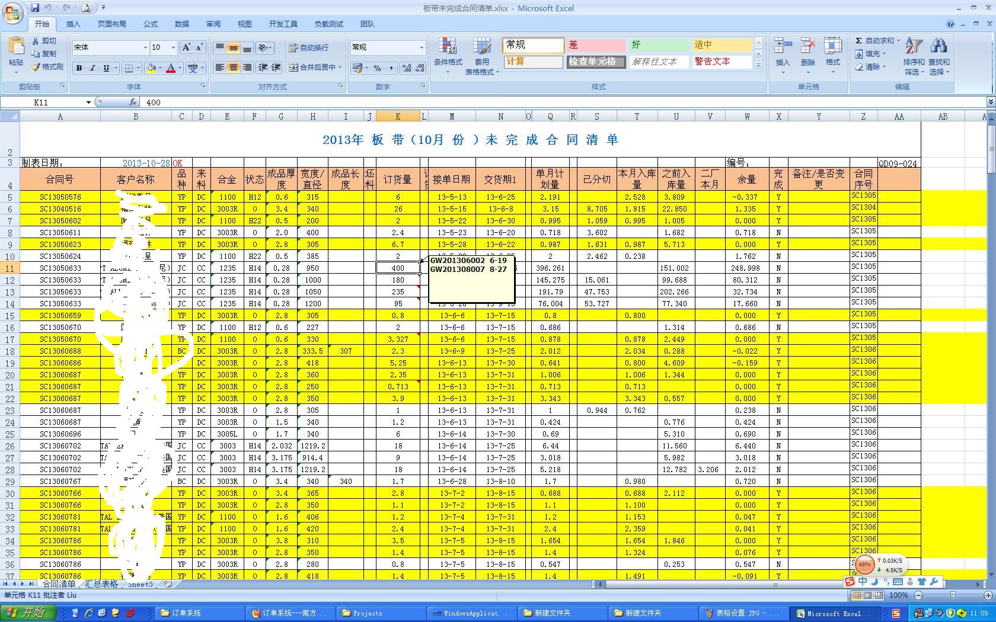This screenshot has width=996, height=622.
Task: Click the Office button
Action: (x=13, y=12)
